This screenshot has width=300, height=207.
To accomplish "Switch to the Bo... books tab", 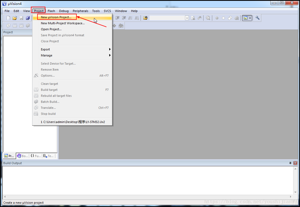I will click(x=23, y=156).
